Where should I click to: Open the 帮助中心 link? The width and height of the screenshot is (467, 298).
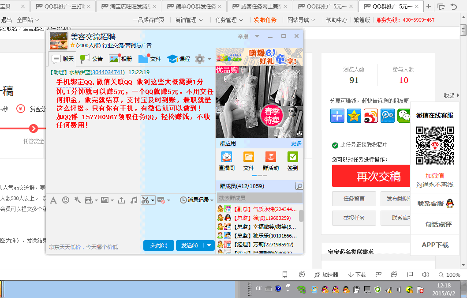coord(336,20)
